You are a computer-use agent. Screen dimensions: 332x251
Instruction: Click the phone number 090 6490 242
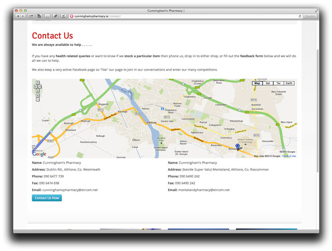[x=189, y=176]
